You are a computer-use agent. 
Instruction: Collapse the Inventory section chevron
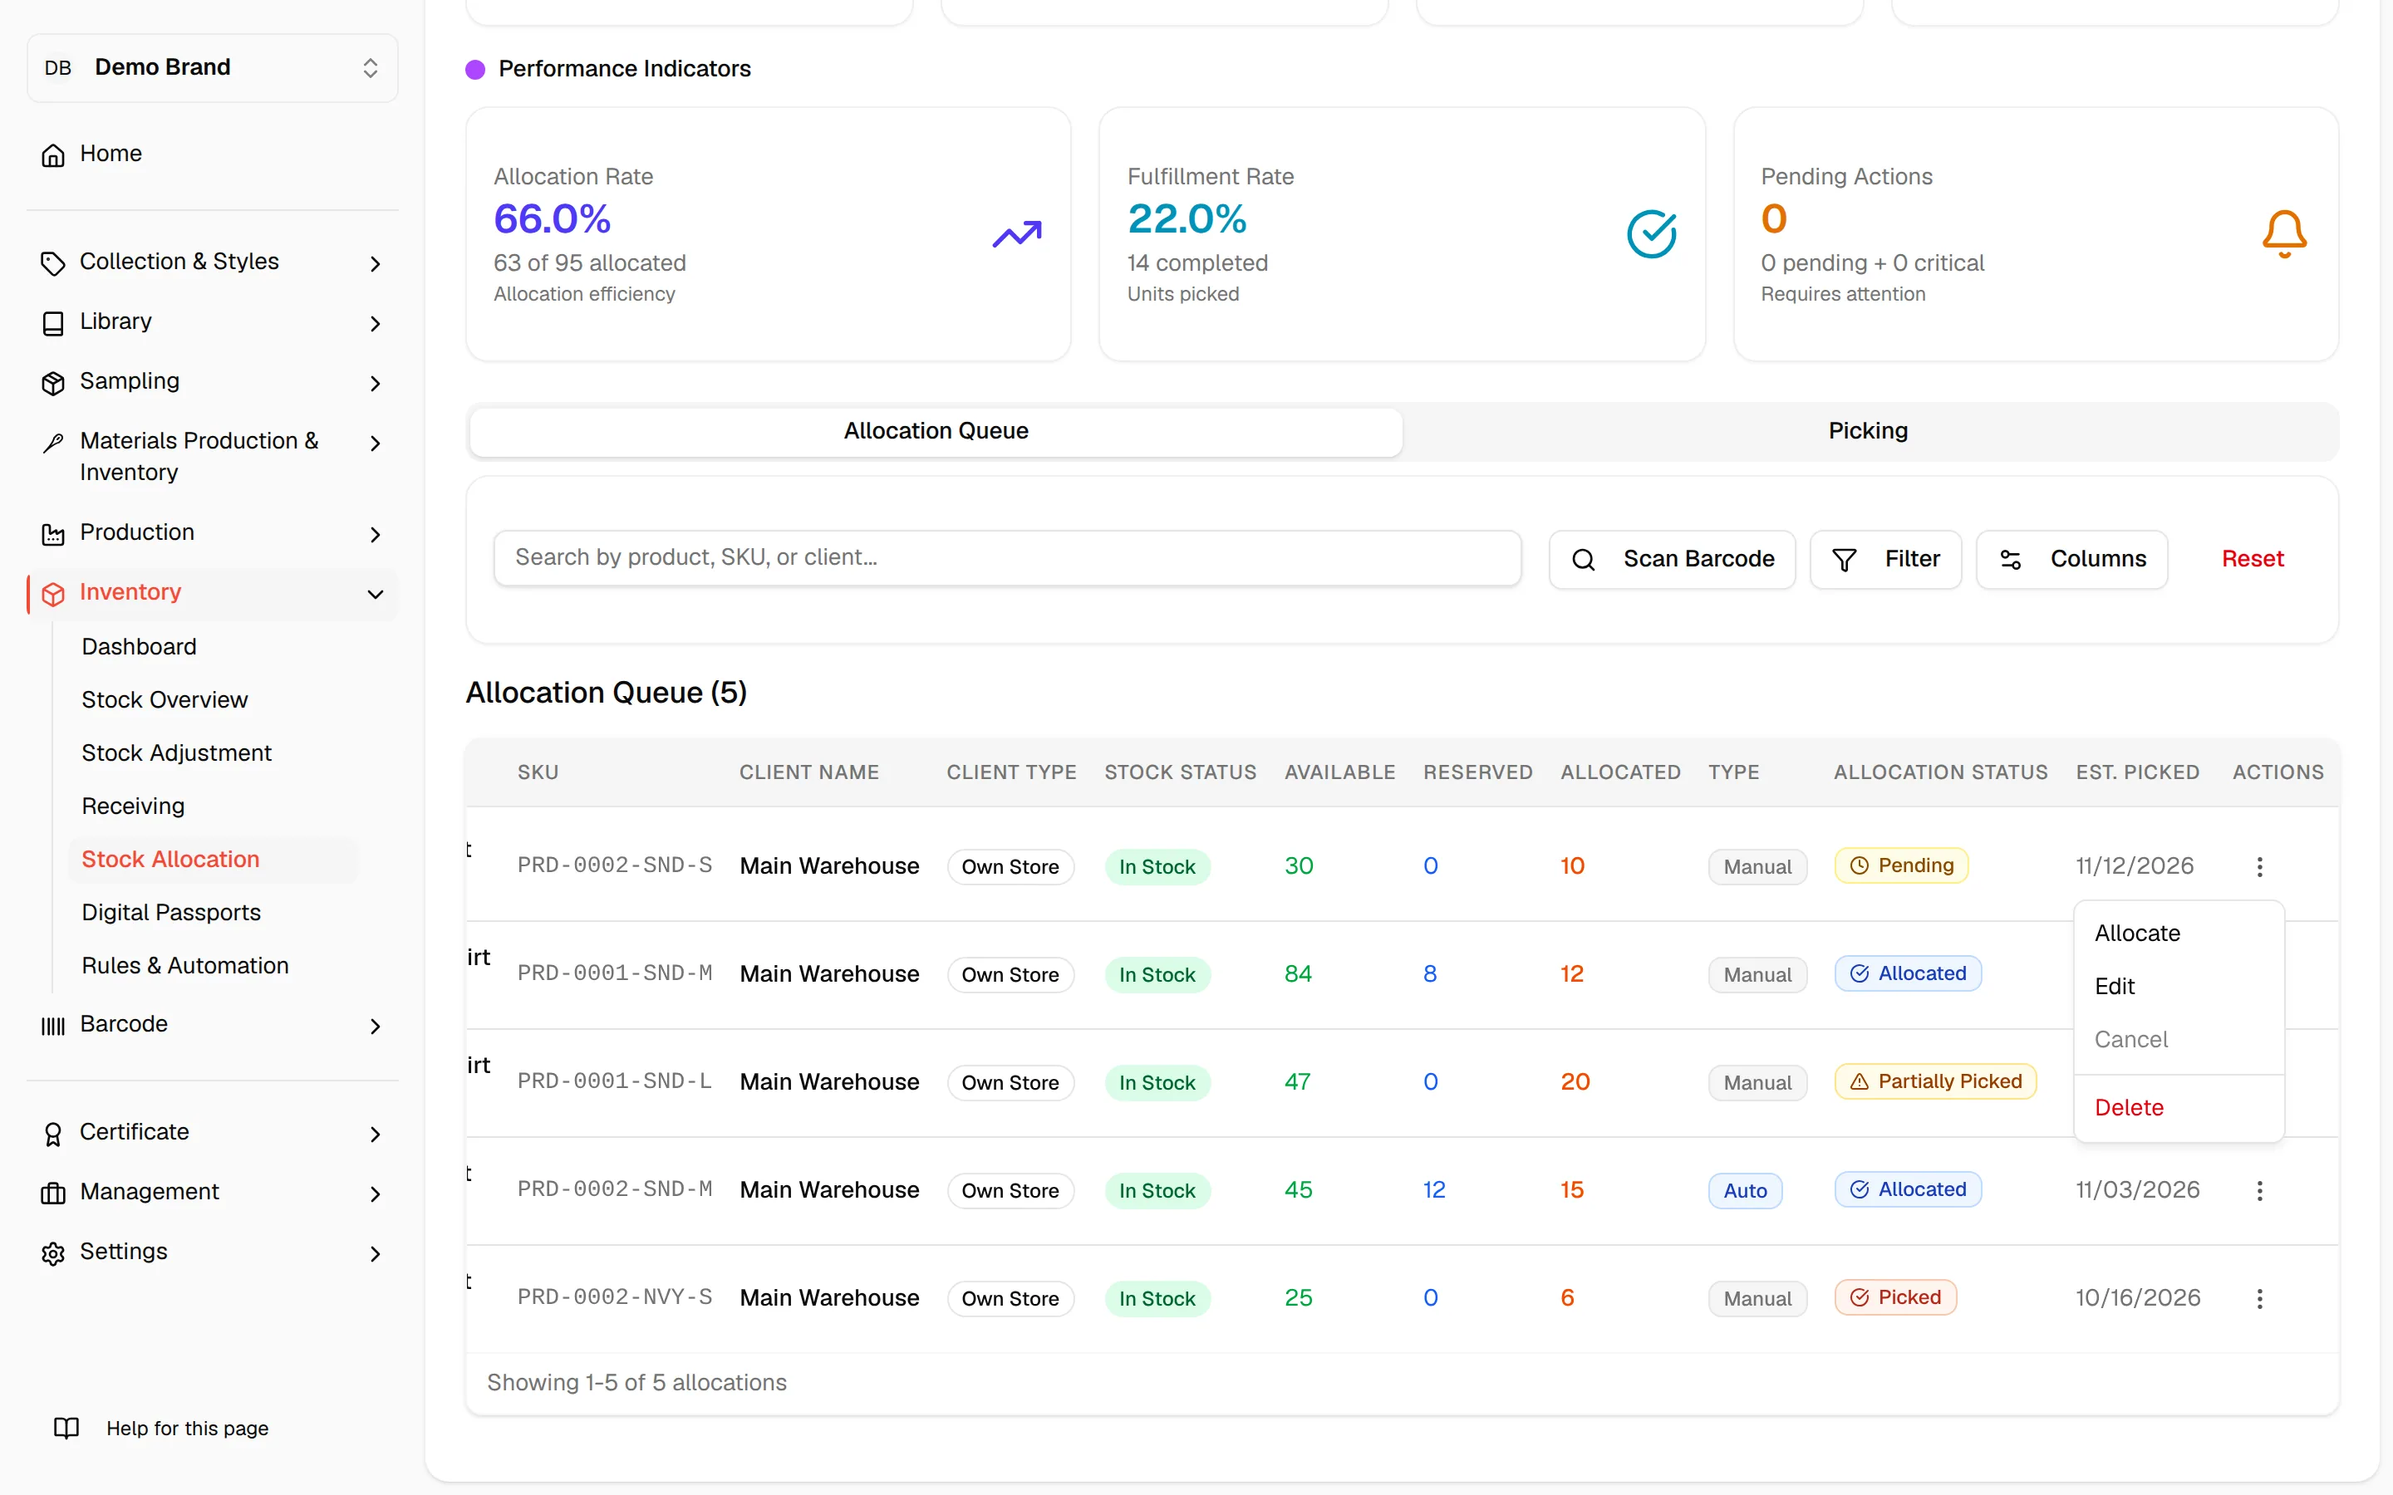tap(375, 593)
